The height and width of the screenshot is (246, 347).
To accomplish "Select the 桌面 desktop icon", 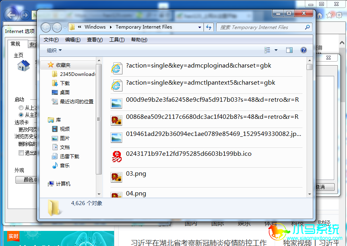I will (55, 92).
